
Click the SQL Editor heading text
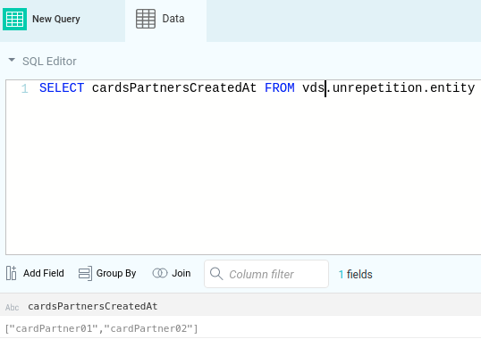click(x=49, y=62)
